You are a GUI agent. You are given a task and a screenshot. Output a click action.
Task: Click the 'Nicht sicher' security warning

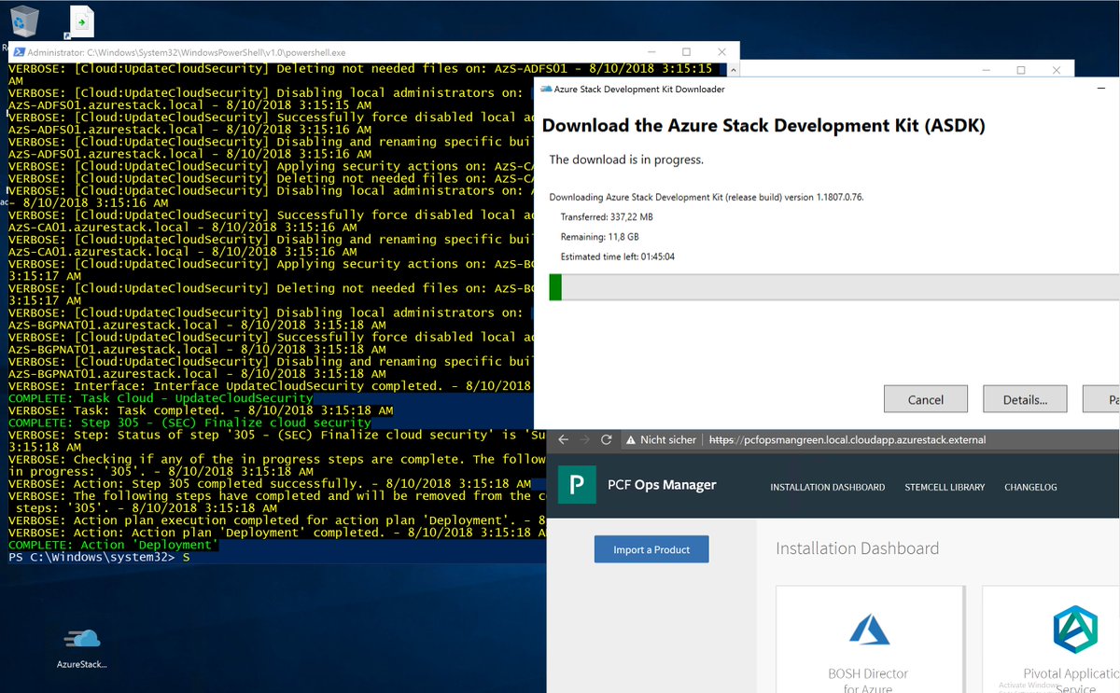661,439
